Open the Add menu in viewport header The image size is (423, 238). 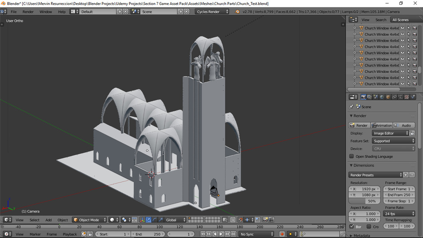click(48, 220)
